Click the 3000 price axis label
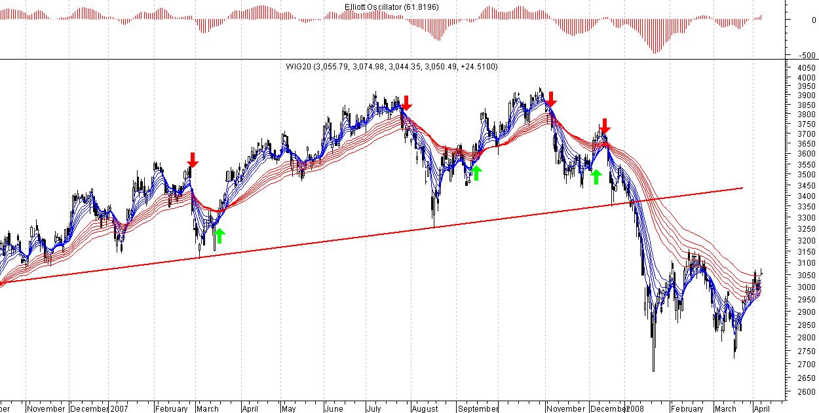The height and width of the screenshot is (413, 819). pyautogui.click(x=807, y=287)
